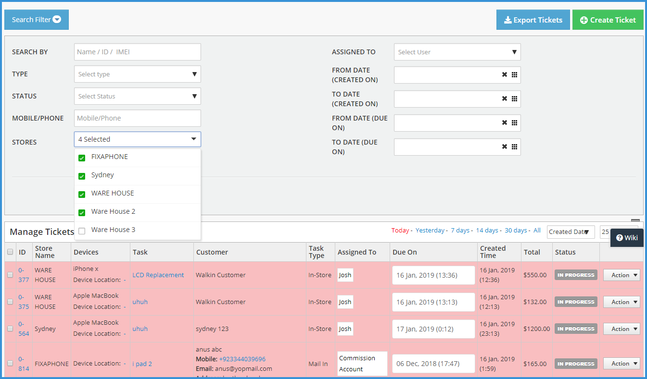The height and width of the screenshot is (379, 647).
Task: Open the Type dropdown
Action: (x=138, y=74)
